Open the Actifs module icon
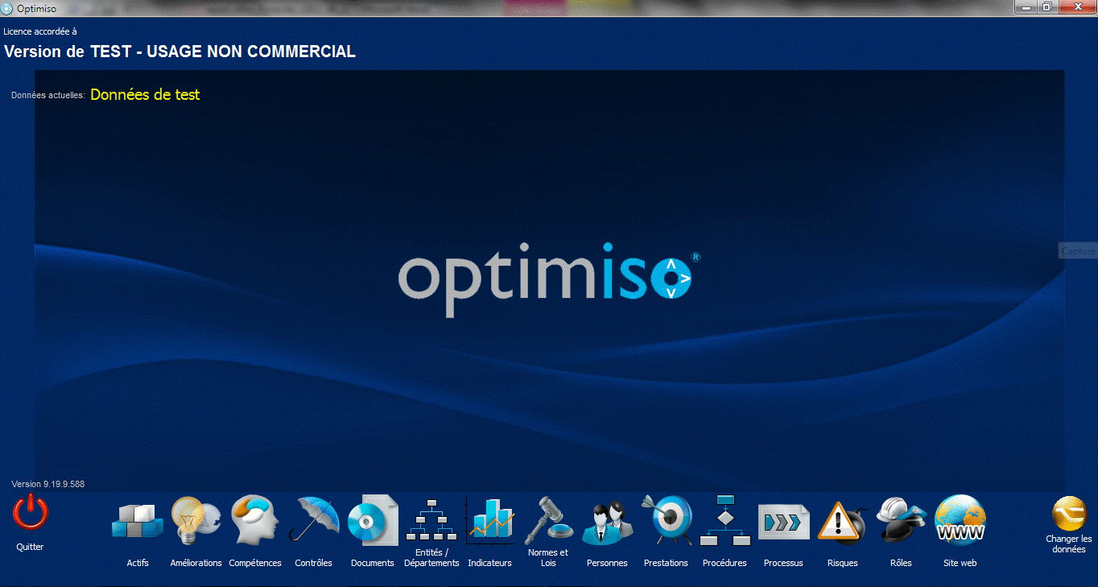Screen dimensions: 1098x587 click(x=138, y=520)
